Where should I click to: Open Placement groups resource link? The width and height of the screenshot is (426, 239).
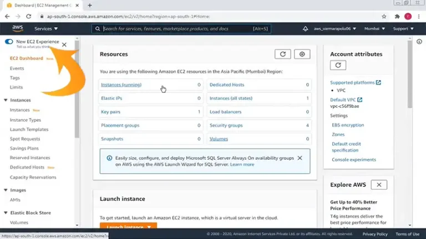[120, 126]
